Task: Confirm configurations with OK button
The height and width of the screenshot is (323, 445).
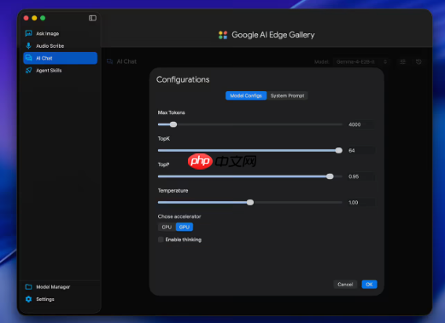Action: 369,285
